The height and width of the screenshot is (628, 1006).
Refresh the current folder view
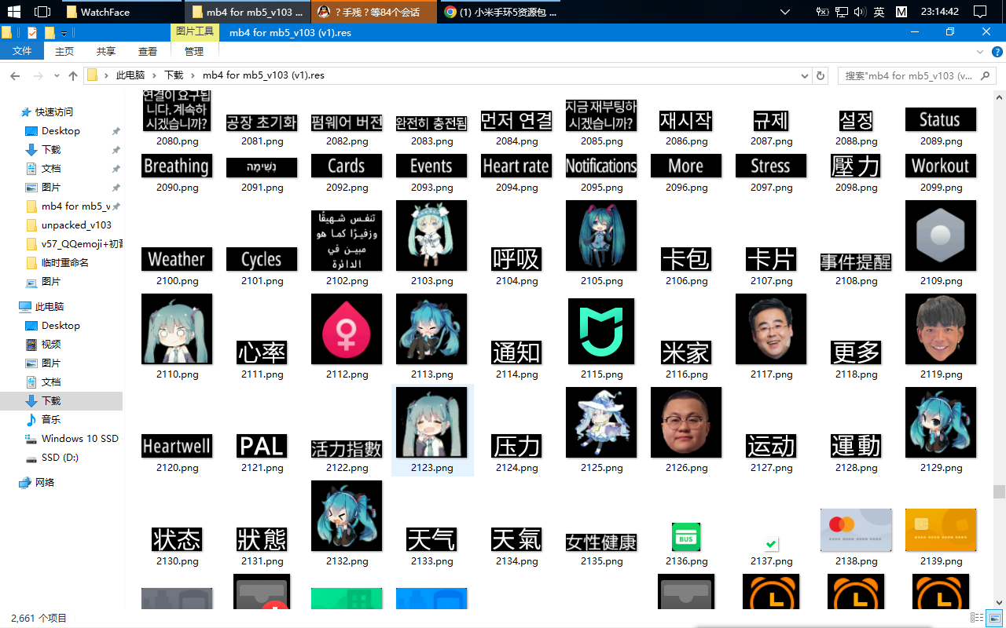point(821,76)
